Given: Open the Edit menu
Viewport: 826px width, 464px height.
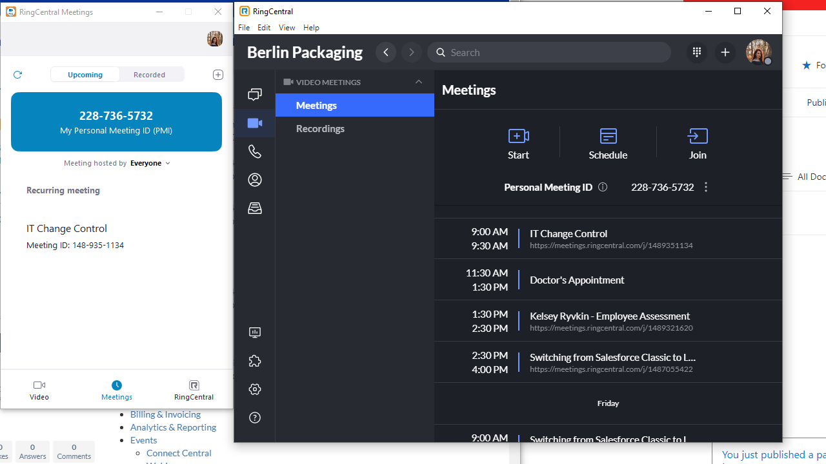Looking at the screenshot, I should pos(264,28).
